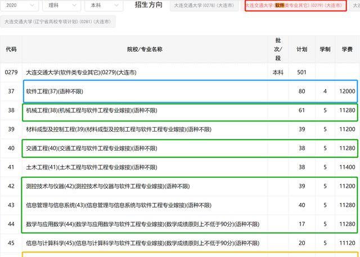This screenshot has height=257, width=360.
Task: Click code 38 in the table
Action: 11,110
